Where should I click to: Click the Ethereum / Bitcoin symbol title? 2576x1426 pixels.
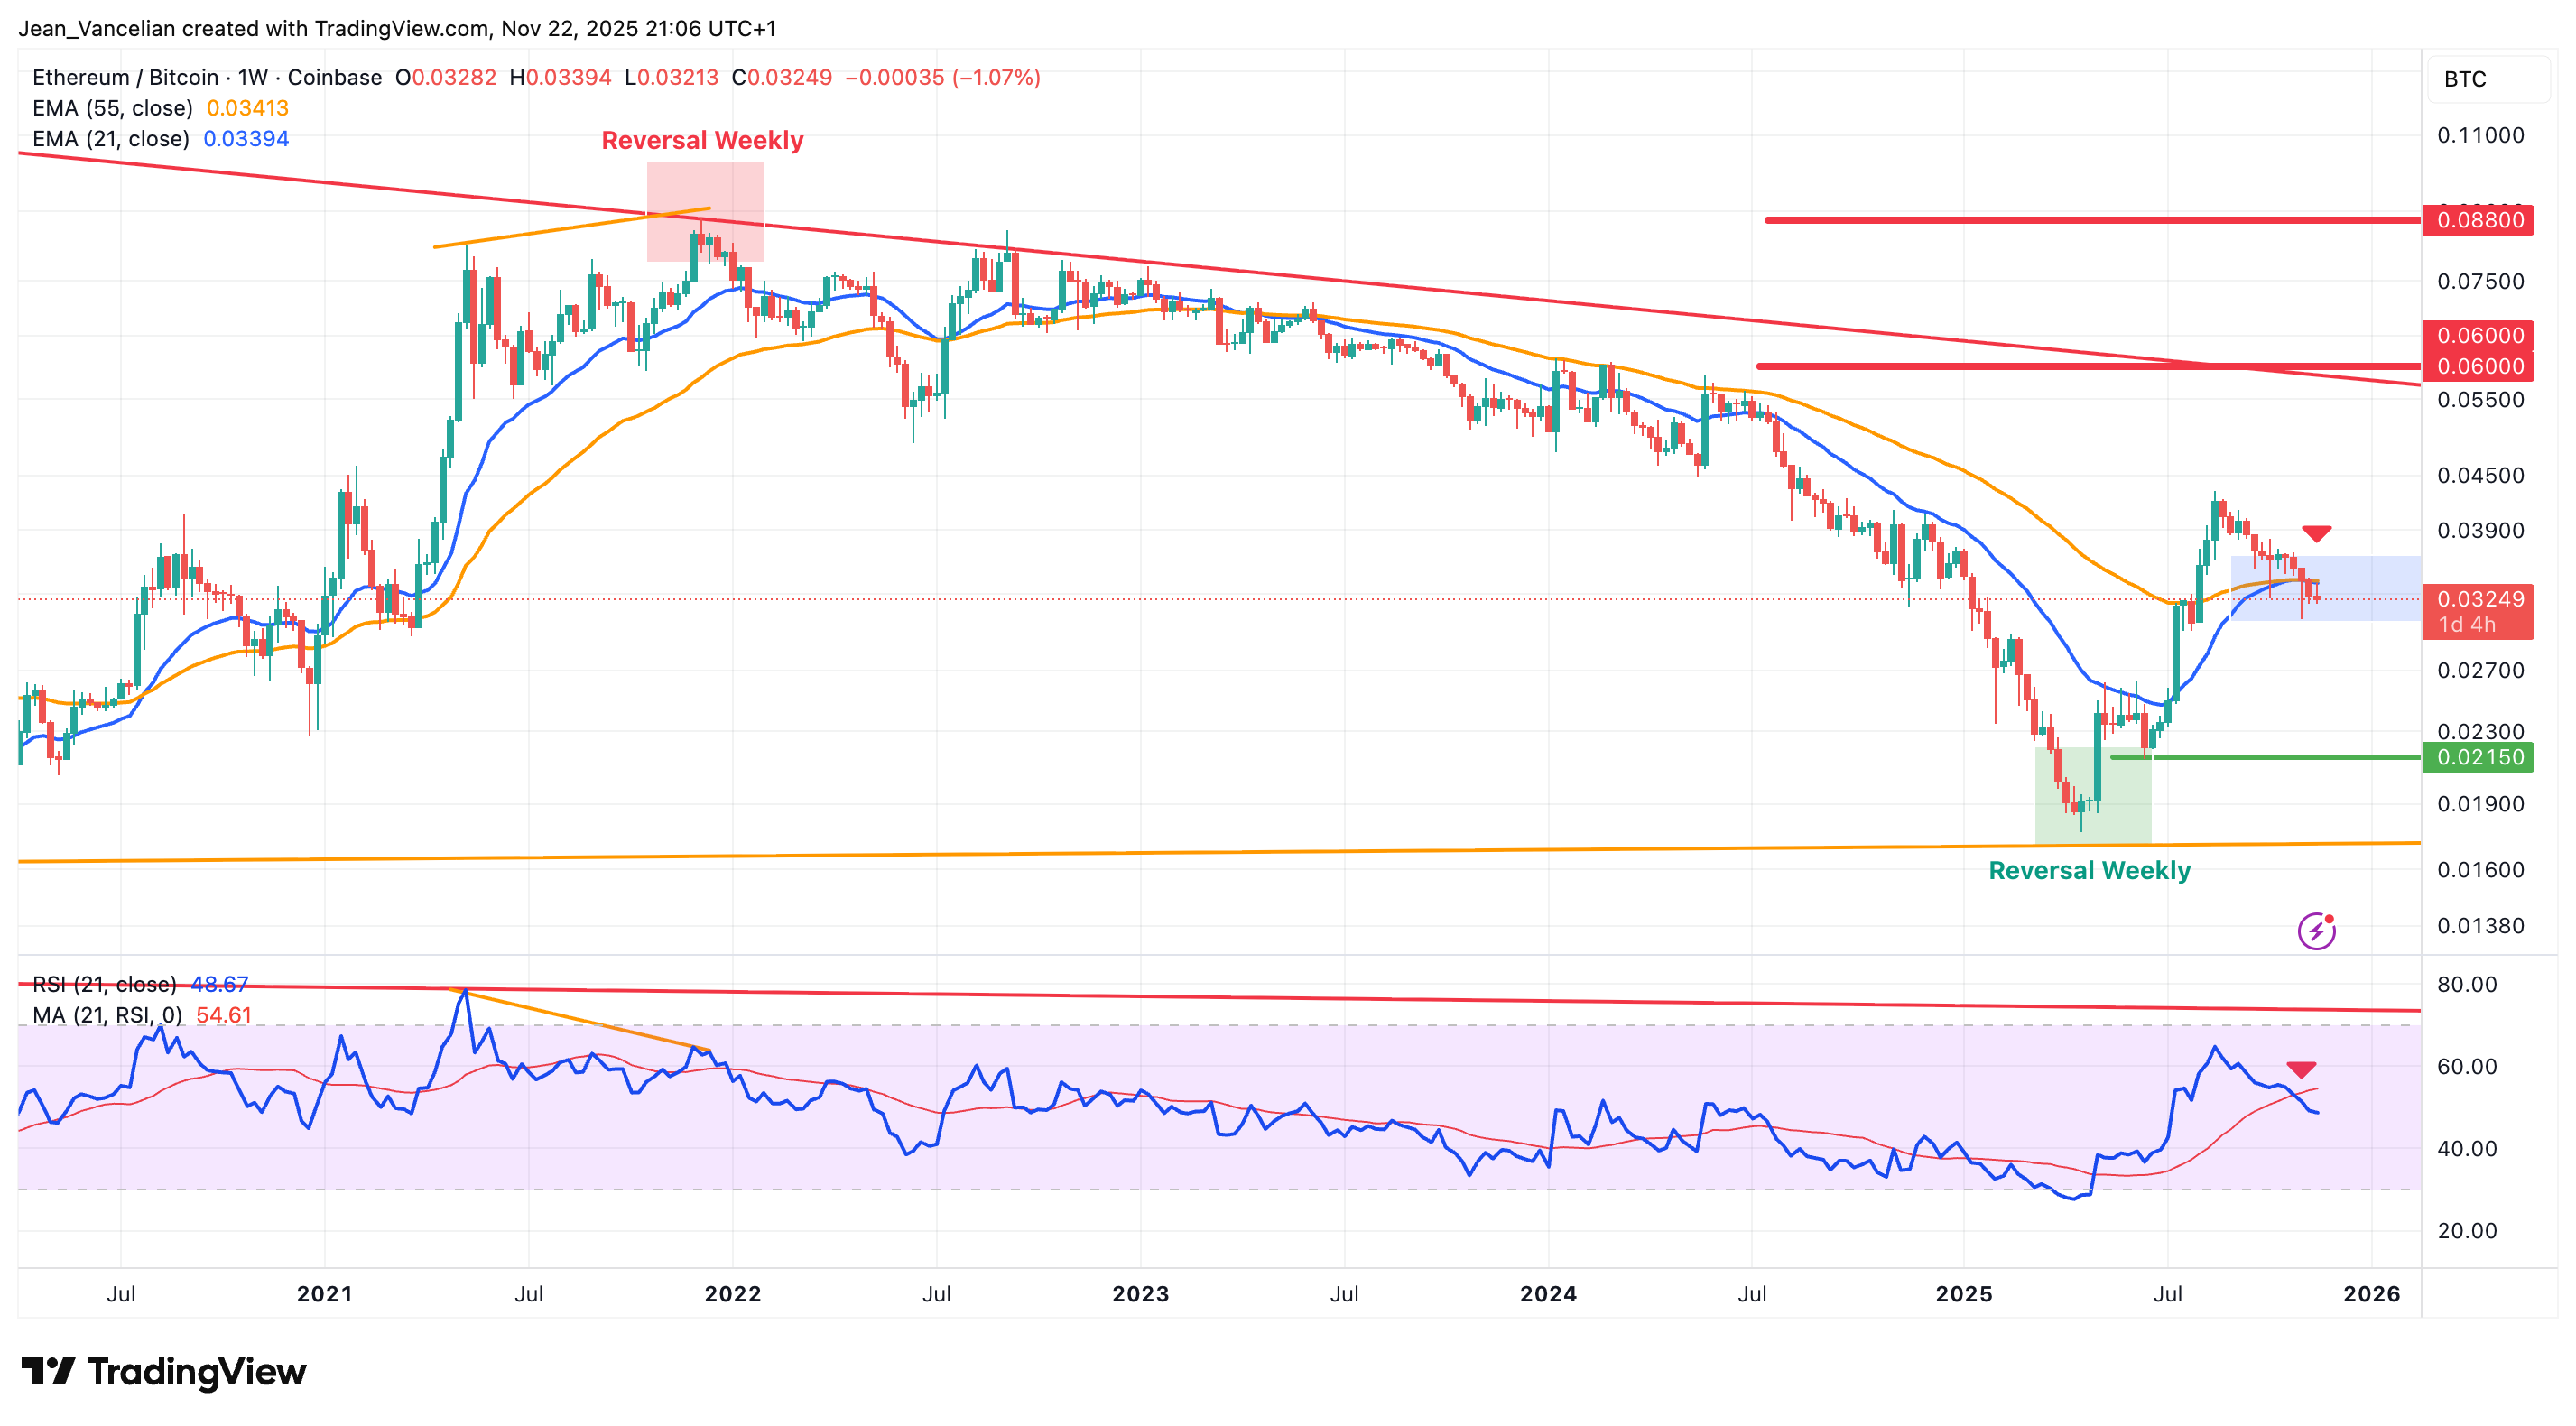[x=125, y=77]
